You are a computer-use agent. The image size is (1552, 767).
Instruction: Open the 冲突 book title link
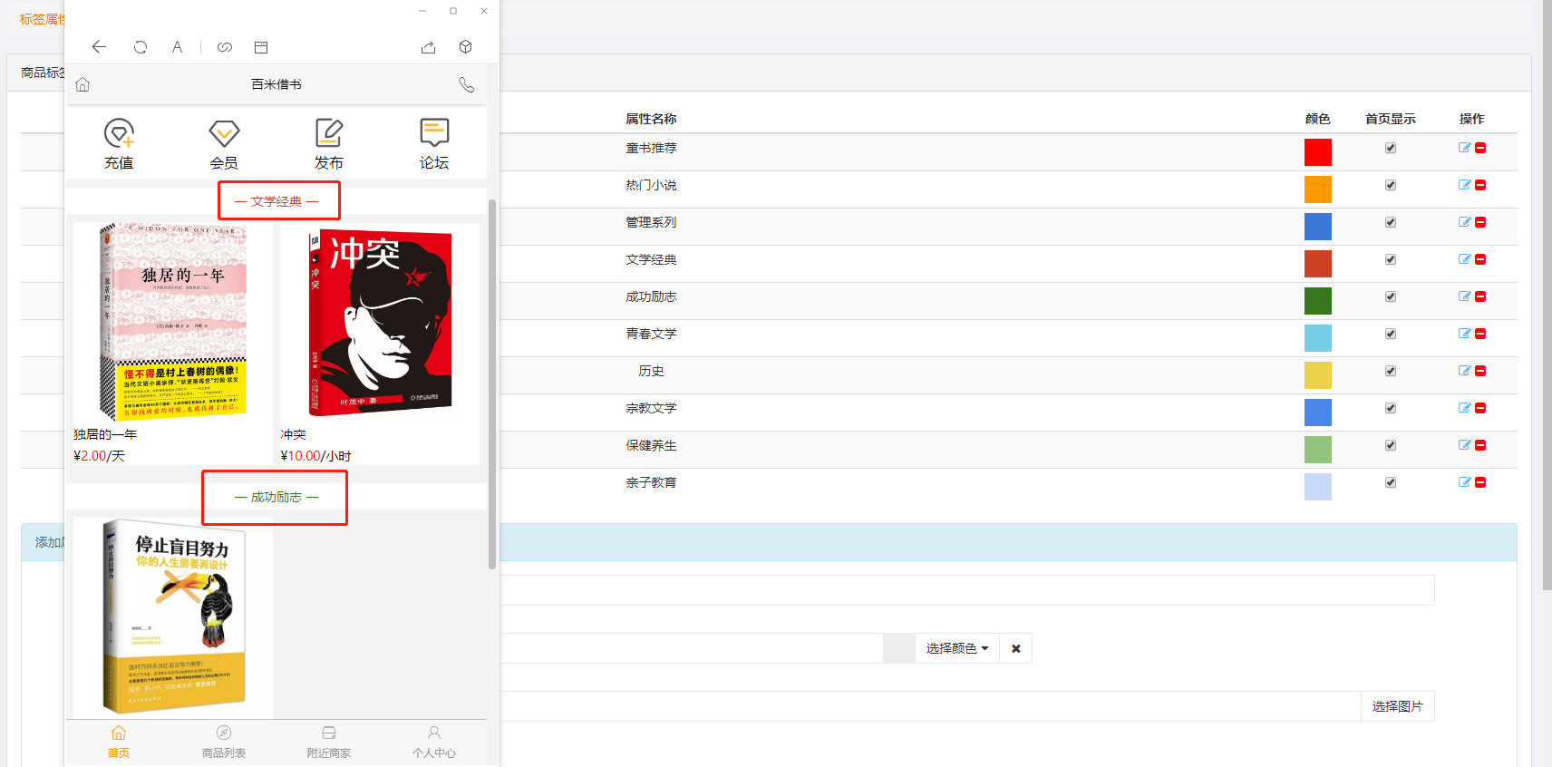(293, 434)
